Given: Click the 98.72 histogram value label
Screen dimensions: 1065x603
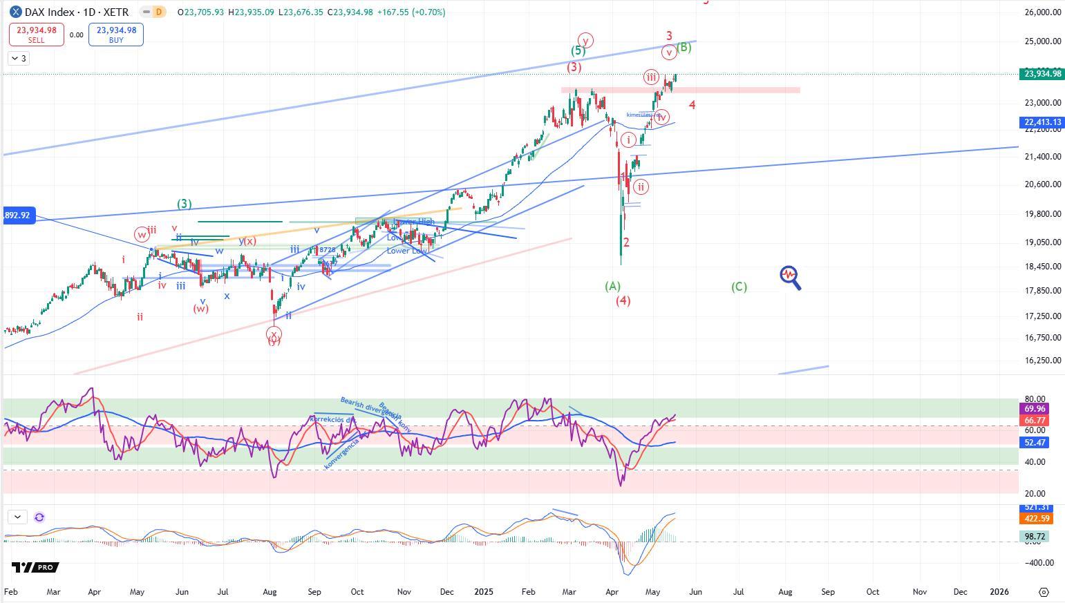Looking at the screenshot, I should click(x=1034, y=536).
